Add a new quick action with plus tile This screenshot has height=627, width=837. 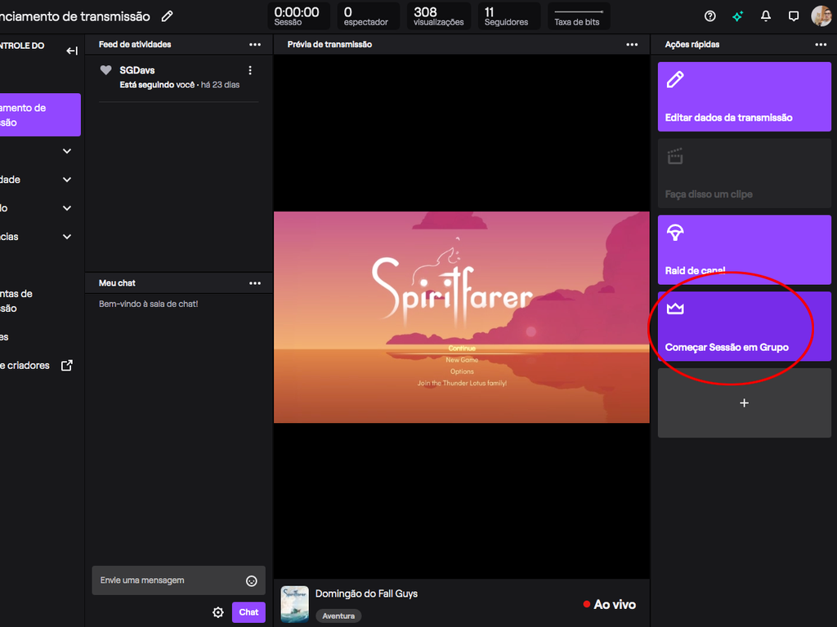pyautogui.click(x=744, y=403)
